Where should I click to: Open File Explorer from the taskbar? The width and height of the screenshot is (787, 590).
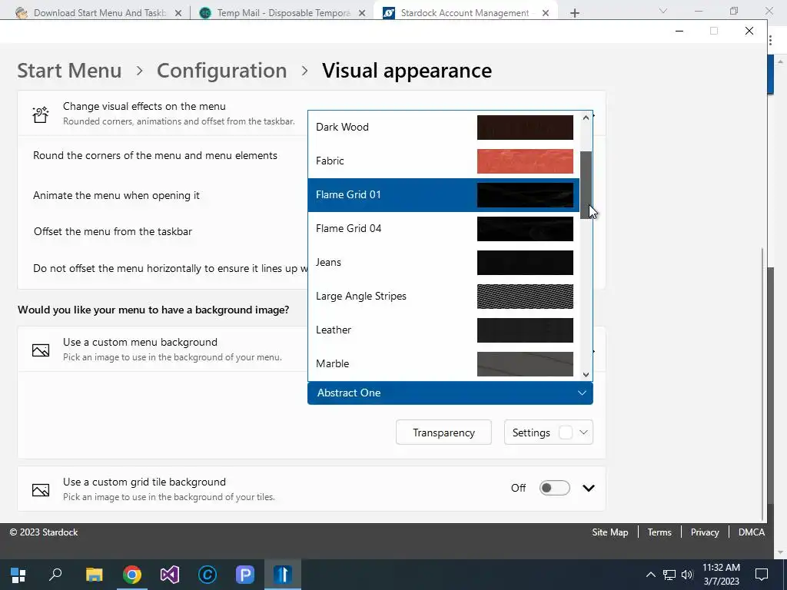click(x=94, y=575)
